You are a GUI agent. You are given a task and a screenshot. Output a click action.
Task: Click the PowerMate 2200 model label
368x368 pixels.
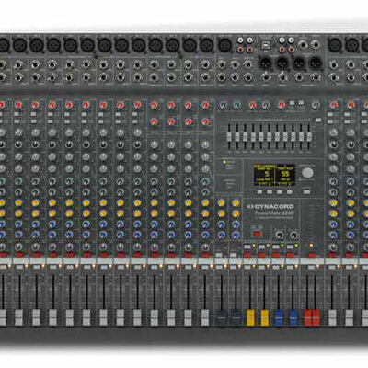(x=275, y=213)
